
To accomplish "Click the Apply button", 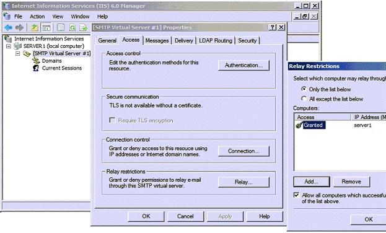I will point(225,216).
